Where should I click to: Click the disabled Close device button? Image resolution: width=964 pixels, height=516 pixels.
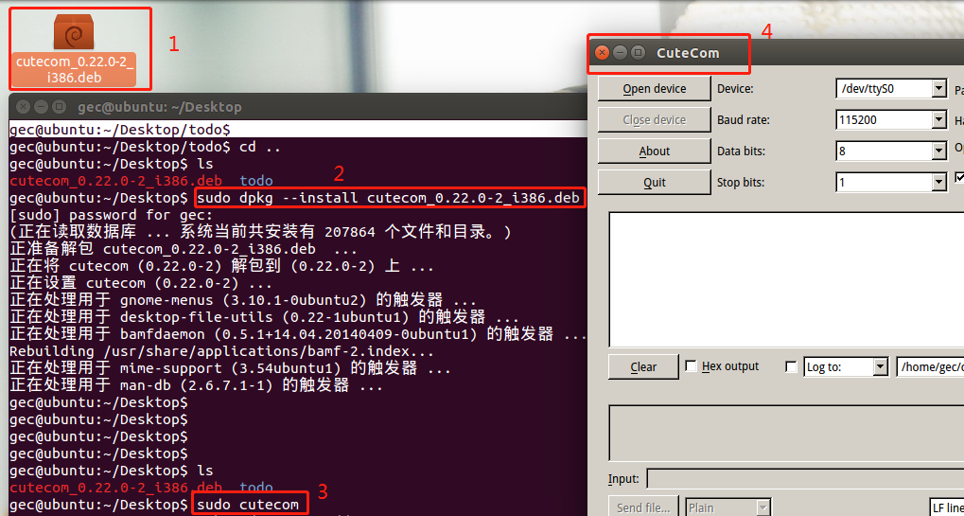tap(654, 120)
